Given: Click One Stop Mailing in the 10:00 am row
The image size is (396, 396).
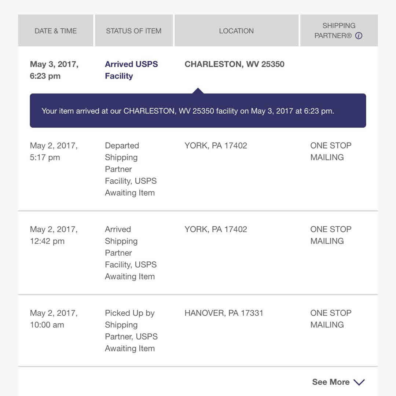Looking at the screenshot, I should [331, 319].
